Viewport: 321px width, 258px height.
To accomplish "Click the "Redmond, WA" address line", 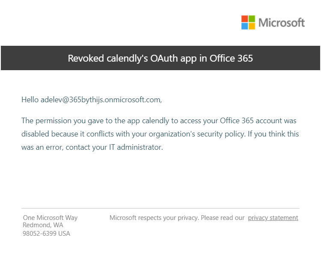I will [43, 225].
